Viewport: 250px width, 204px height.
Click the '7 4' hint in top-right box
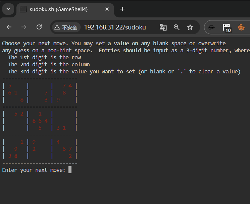pyautogui.click(x=67, y=86)
